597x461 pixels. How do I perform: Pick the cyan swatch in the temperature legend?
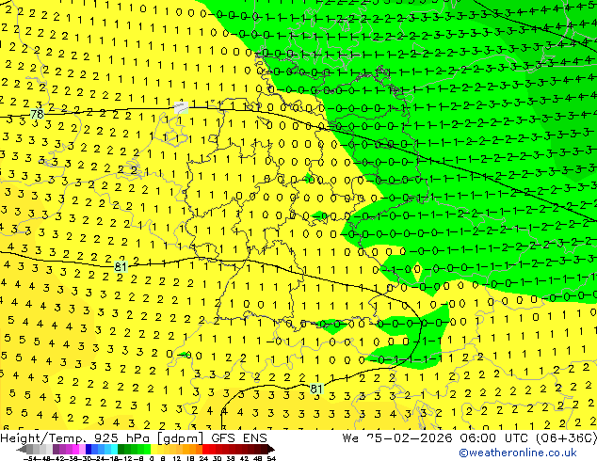tap(114, 449)
